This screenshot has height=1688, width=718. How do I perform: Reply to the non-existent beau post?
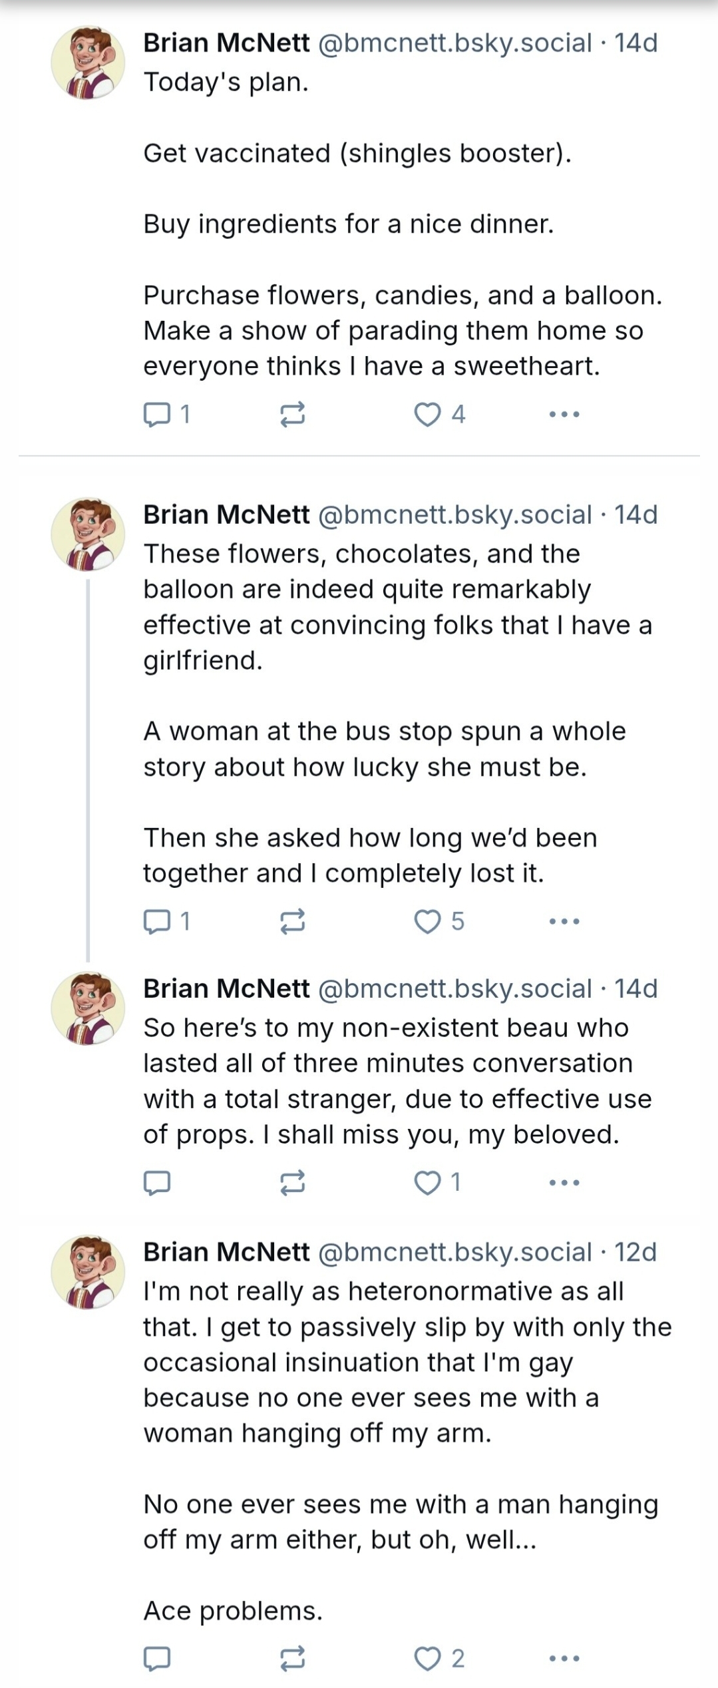[158, 1183]
